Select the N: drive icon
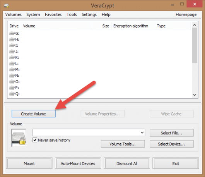Viewport: 205px width, 177px height. pos(12,76)
